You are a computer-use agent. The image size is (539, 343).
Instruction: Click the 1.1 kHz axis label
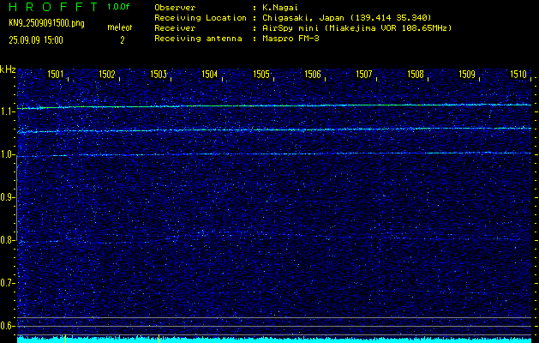click(x=7, y=111)
